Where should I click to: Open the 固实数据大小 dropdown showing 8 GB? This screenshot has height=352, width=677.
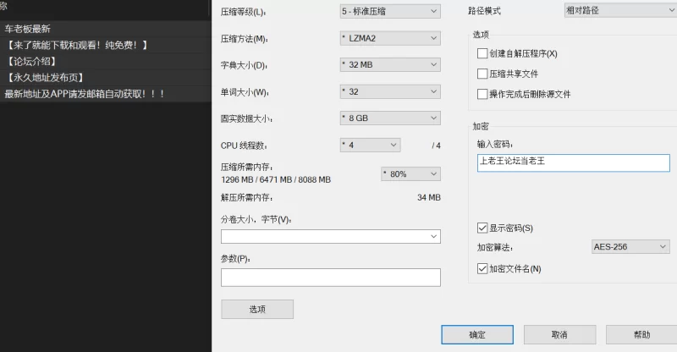point(390,118)
